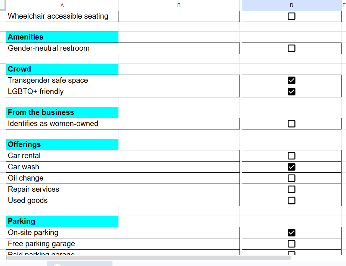Untick the LGBTQ+ friendly checkbox

(291, 92)
